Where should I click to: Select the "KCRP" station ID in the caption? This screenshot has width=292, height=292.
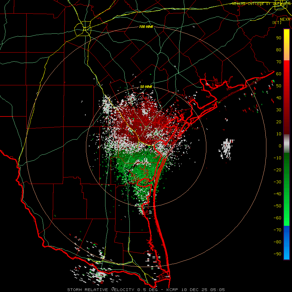[172, 290]
